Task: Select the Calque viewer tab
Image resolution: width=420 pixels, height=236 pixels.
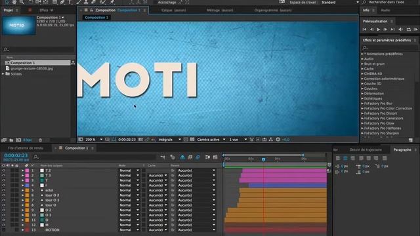Action: (x=173, y=10)
